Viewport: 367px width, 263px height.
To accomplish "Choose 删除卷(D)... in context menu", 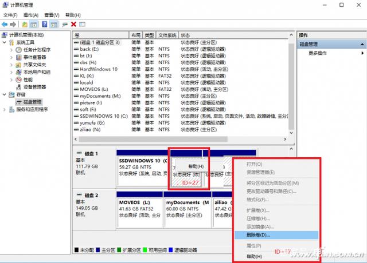I will (x=276, y=235).
